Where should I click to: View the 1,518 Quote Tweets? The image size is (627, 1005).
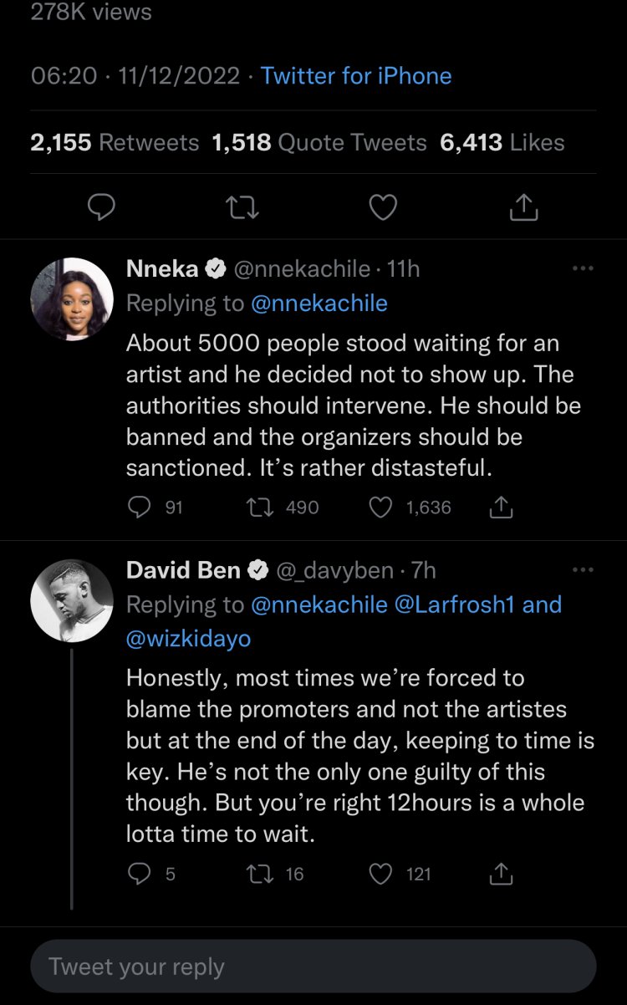click(319, 143)
